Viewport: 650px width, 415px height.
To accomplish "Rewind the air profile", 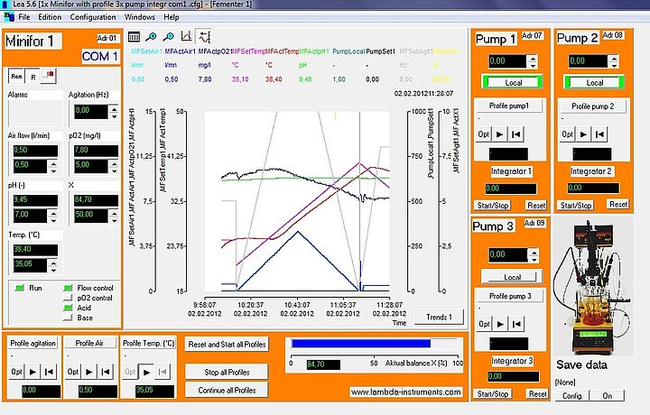I will point(106,372).
